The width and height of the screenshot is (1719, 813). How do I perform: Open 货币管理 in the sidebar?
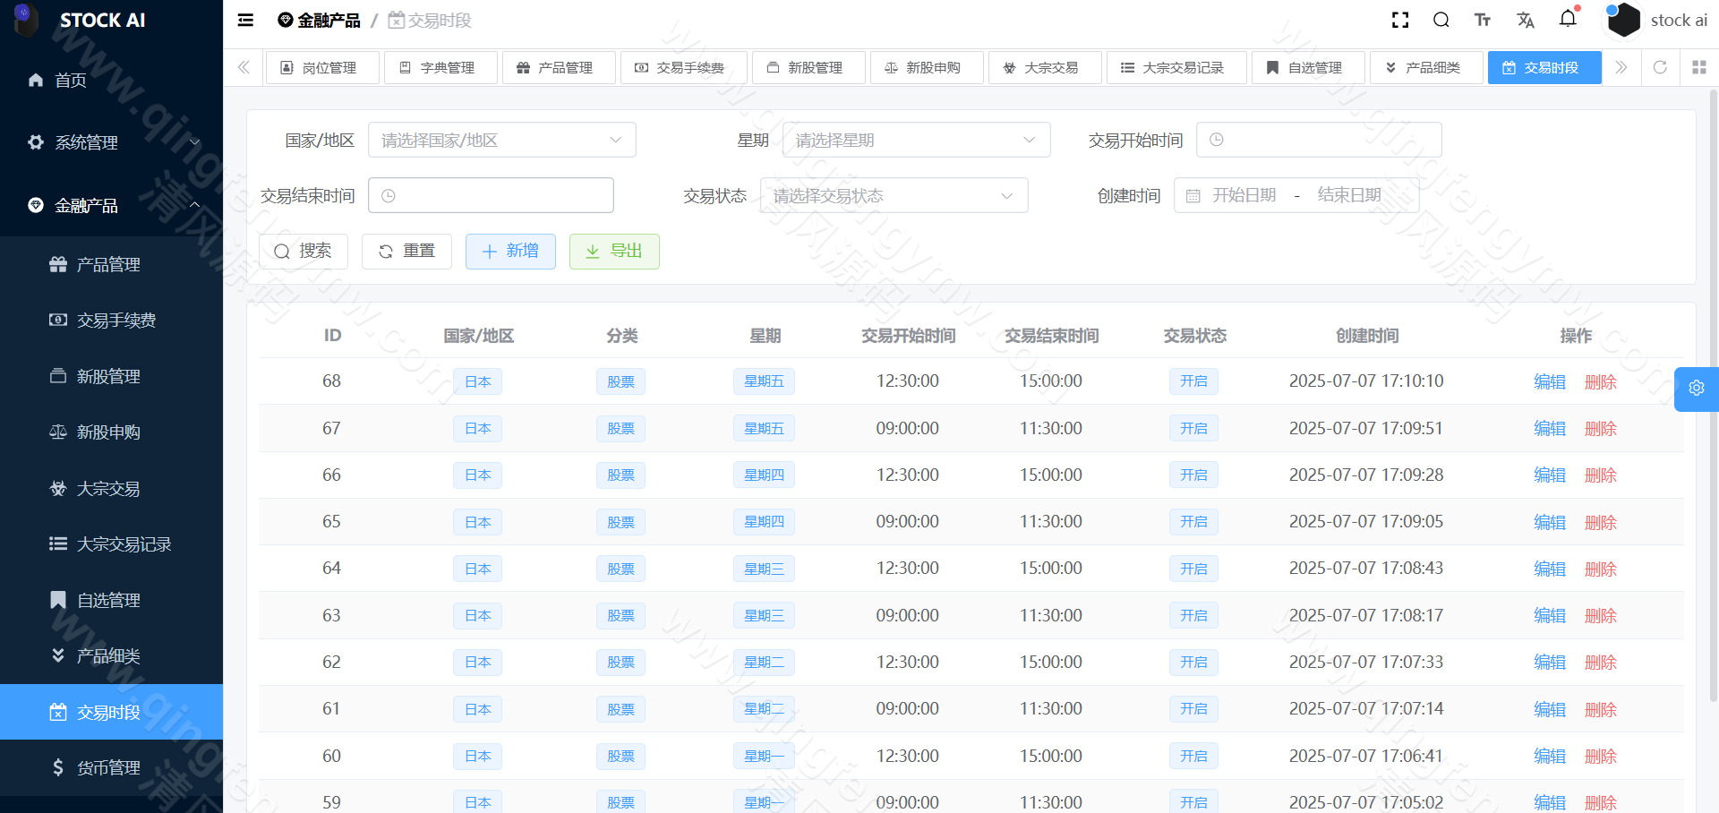(x=107, y=767)
